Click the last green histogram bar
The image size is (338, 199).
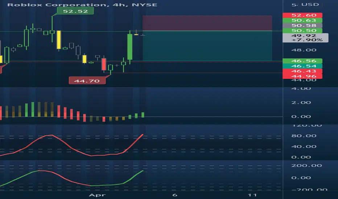coord(143,115)
